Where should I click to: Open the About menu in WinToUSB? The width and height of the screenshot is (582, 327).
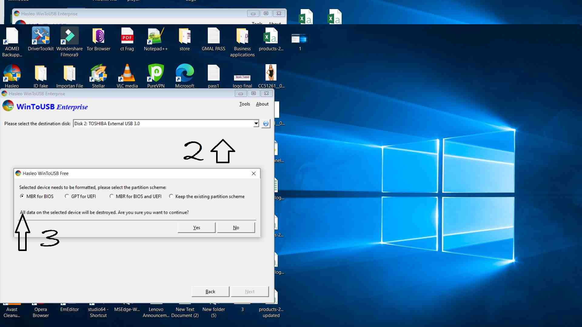click(x=262, y=104)
